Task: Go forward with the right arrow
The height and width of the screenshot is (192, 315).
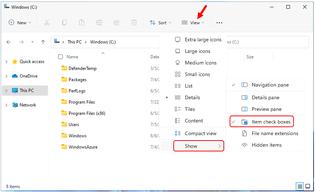Action: [21, 42]
